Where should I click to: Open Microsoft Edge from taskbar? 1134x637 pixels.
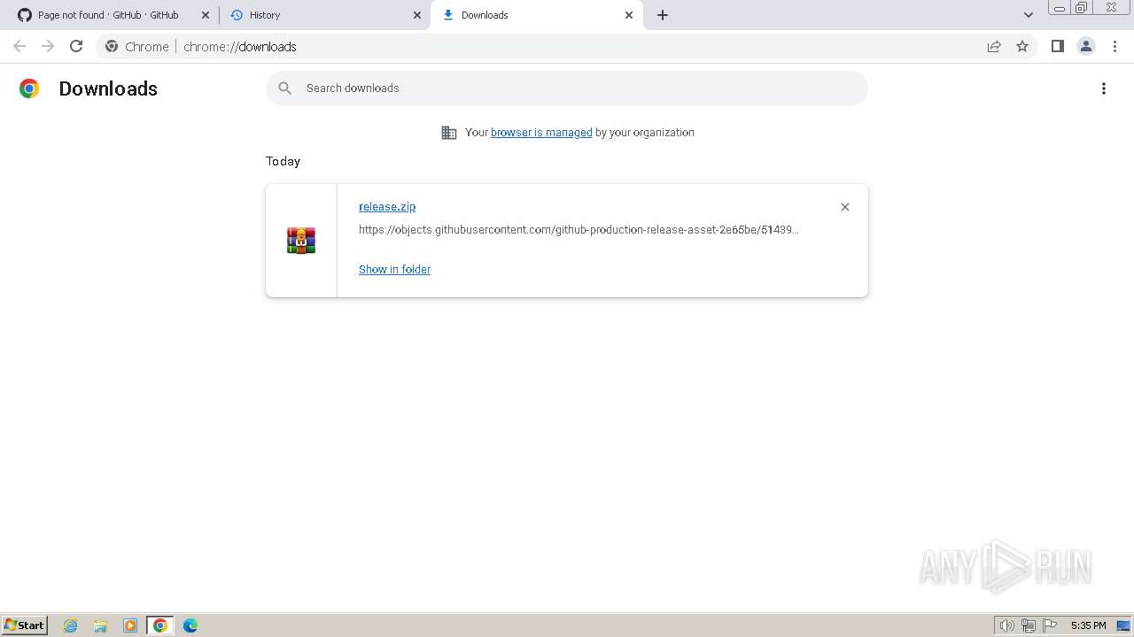[190, 625]
